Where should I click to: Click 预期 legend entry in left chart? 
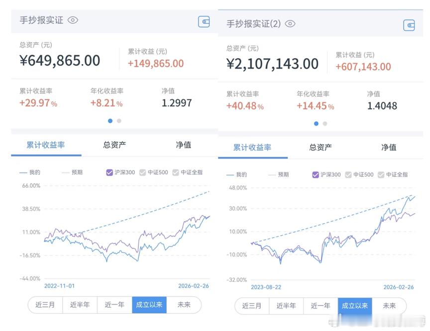(x=72, y=172)
